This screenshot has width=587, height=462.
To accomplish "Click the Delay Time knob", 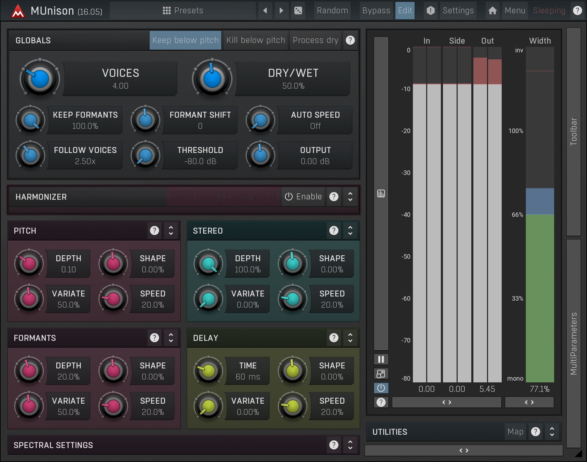I will [208, 371].
